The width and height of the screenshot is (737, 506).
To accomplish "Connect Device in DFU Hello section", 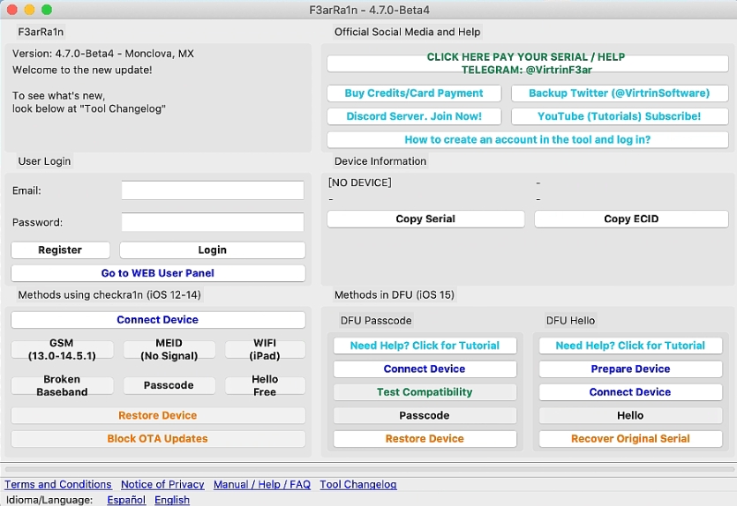I will click(630, 392).
